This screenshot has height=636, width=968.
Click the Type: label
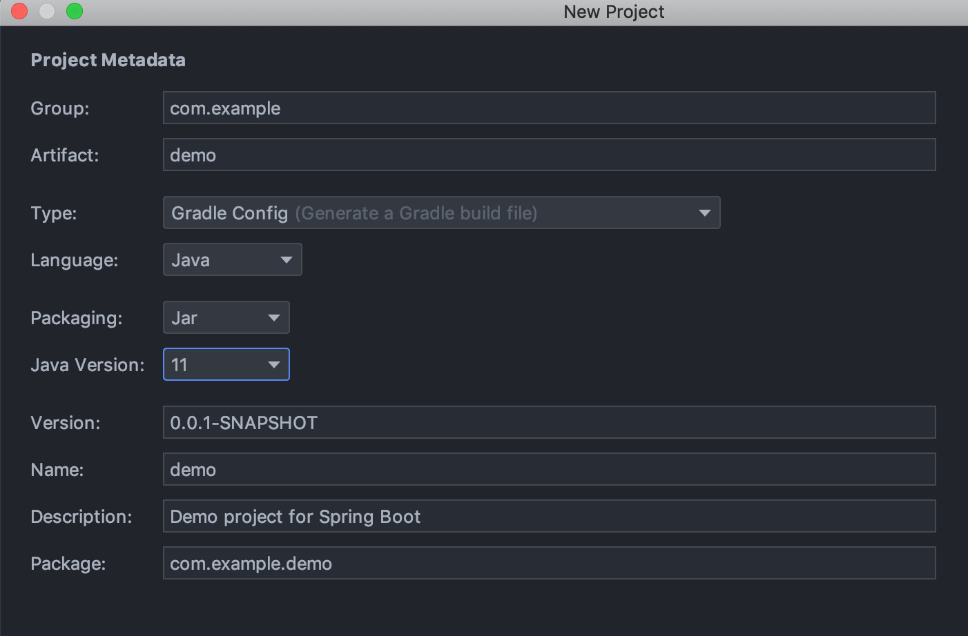pyautogui.click(x=54, y=213)
